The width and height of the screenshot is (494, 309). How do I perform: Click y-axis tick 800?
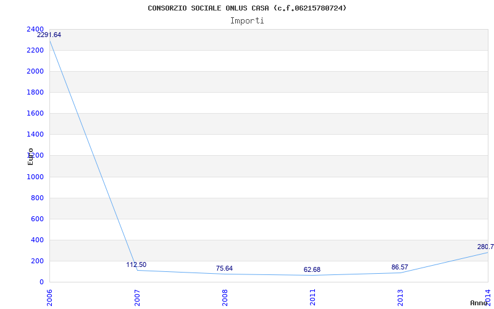pyautogui.click(x=37, y=198)
